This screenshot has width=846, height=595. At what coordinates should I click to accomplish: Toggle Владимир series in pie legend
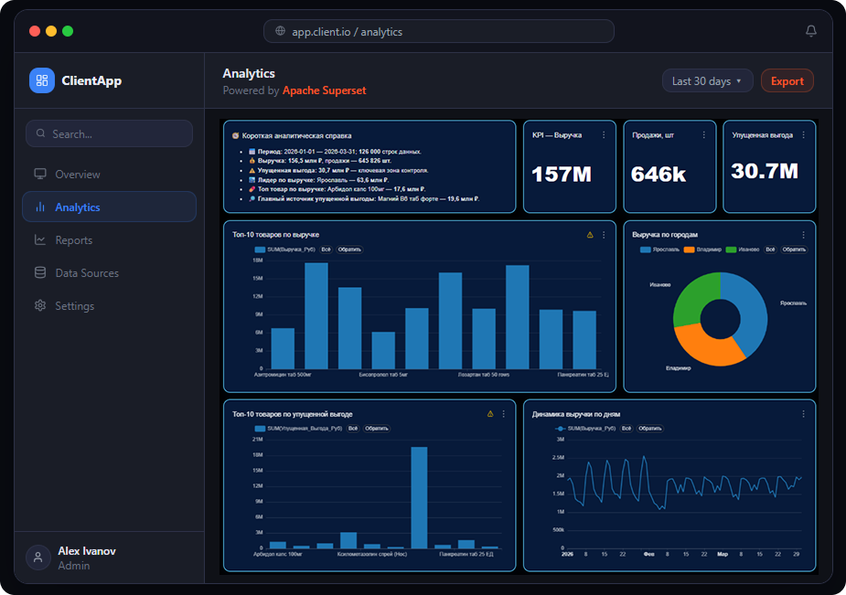pos(702,250)
